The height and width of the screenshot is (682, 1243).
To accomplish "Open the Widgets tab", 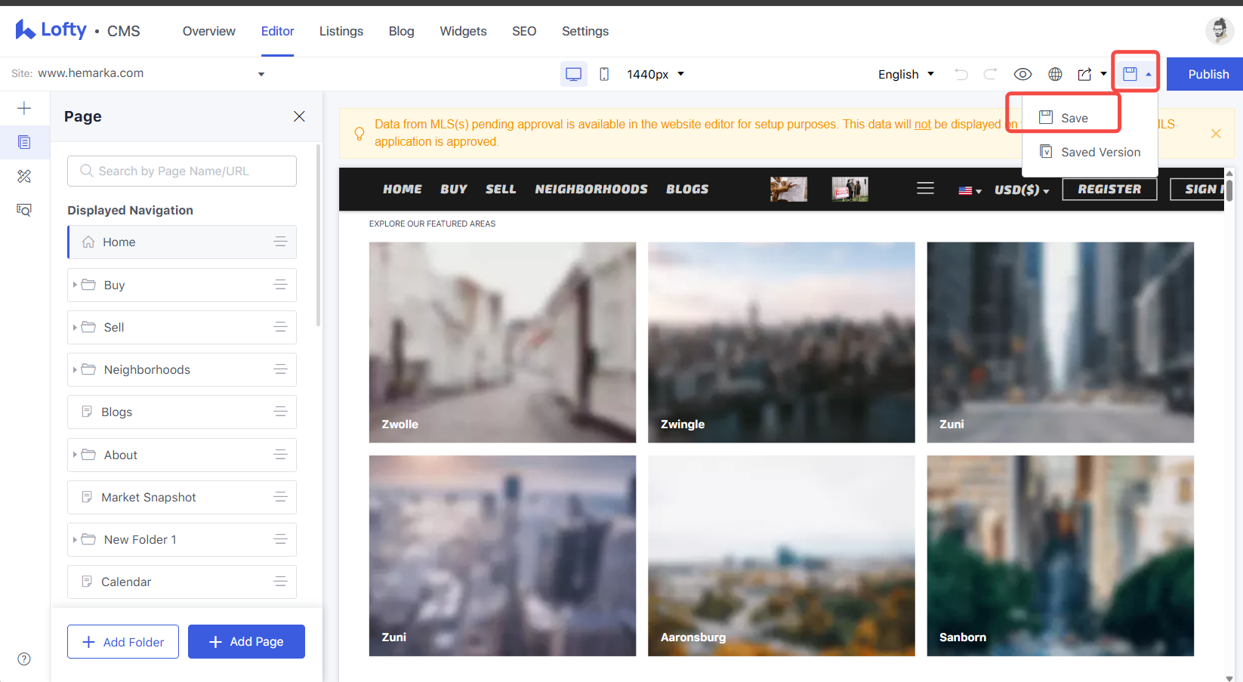I will [x=463, y=31].
